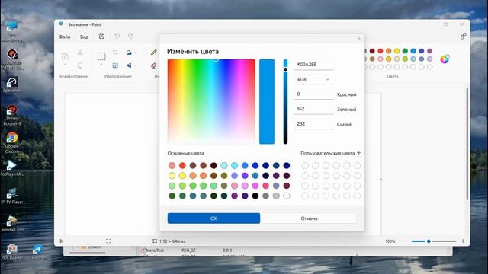Add custom color with plus icon
Screen dimensions: 488x274
pyautogui.click(x=359, y=153)
